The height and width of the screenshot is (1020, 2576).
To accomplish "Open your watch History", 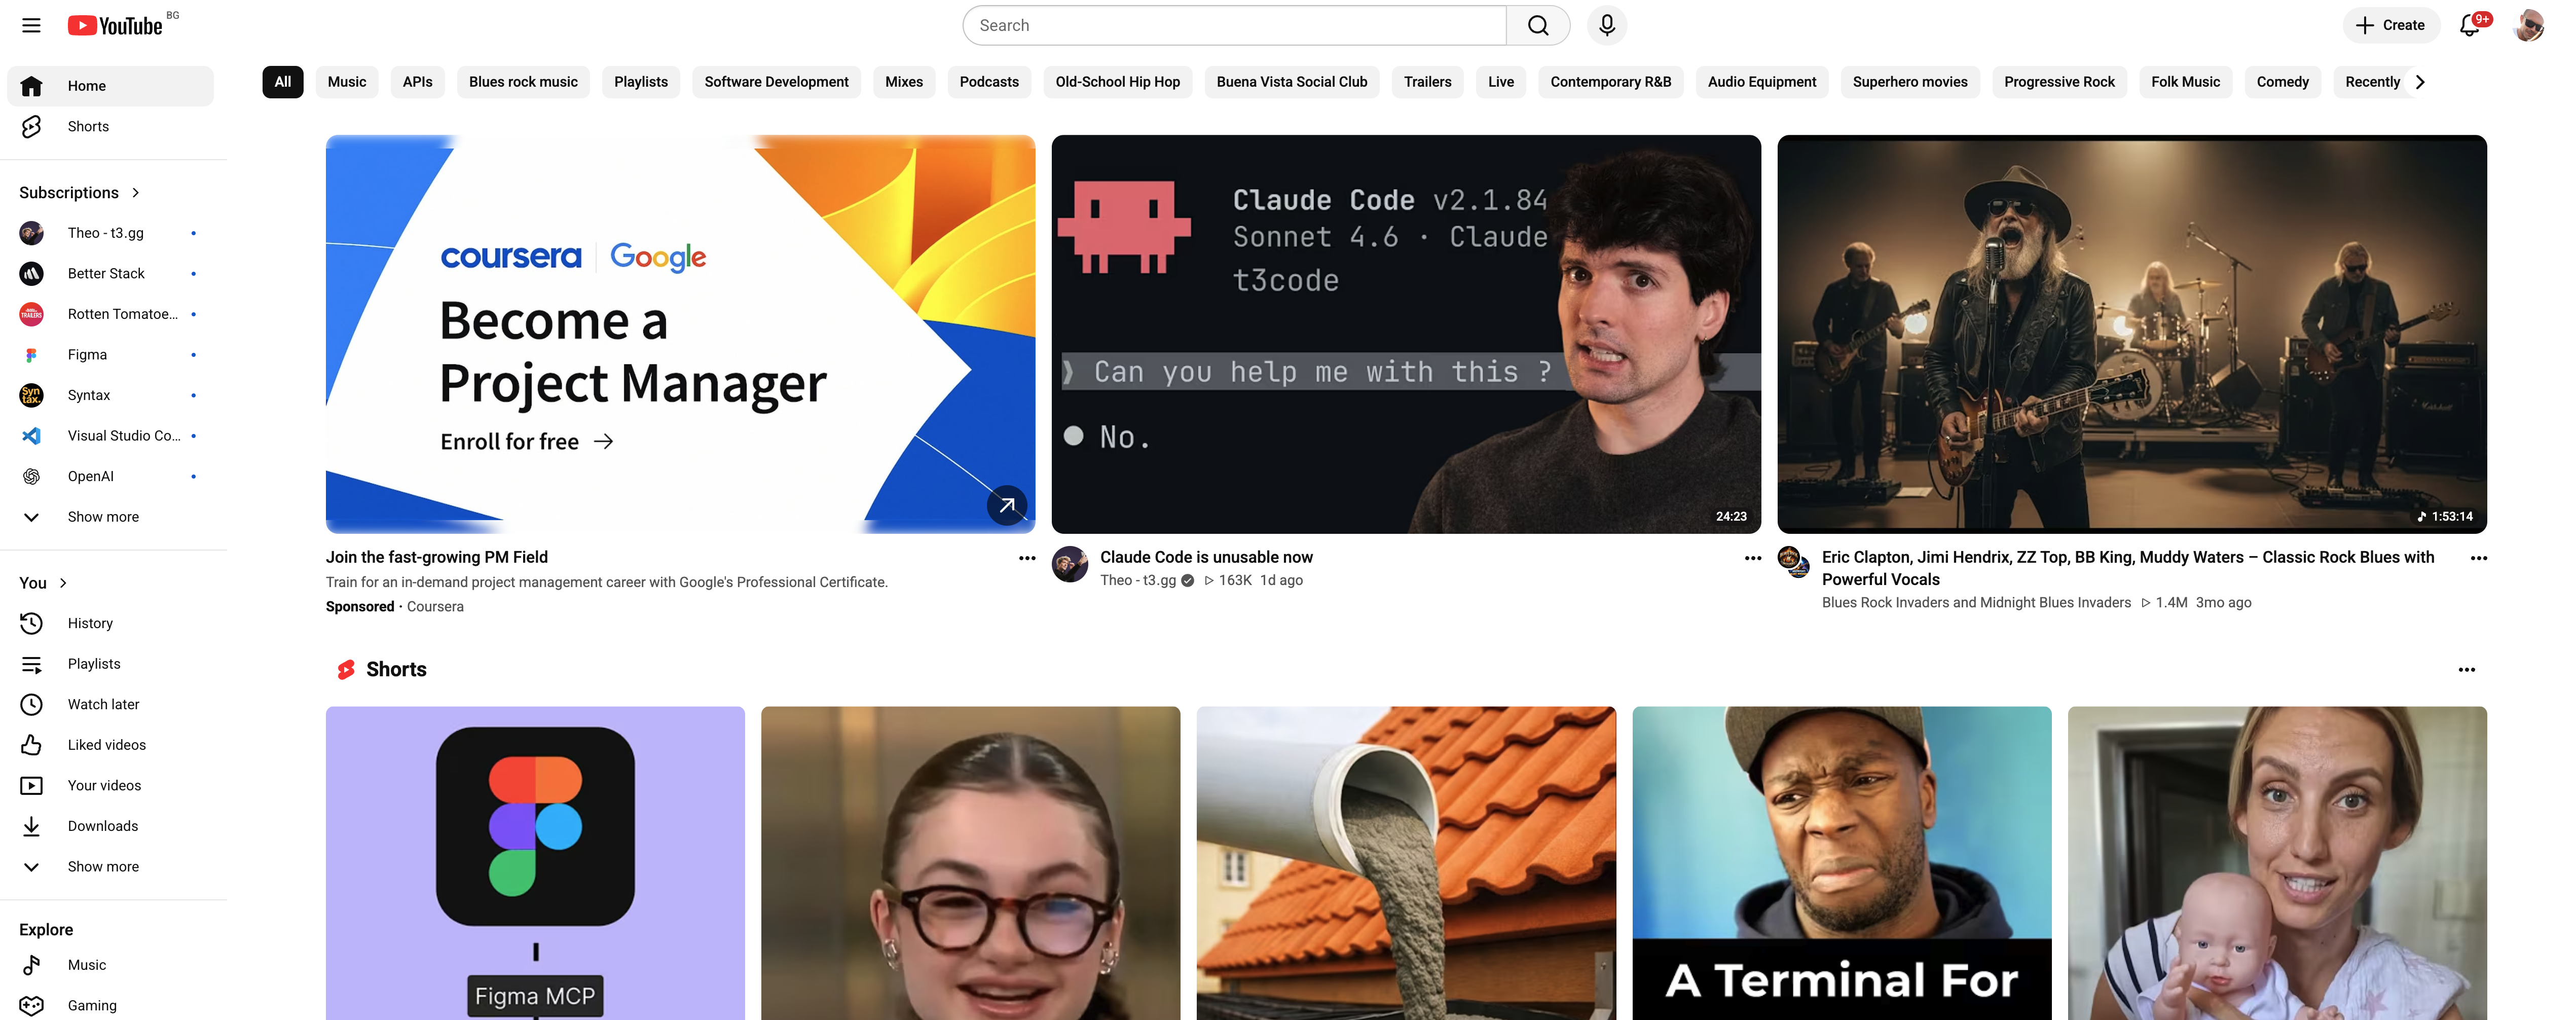I will point(90,623).
